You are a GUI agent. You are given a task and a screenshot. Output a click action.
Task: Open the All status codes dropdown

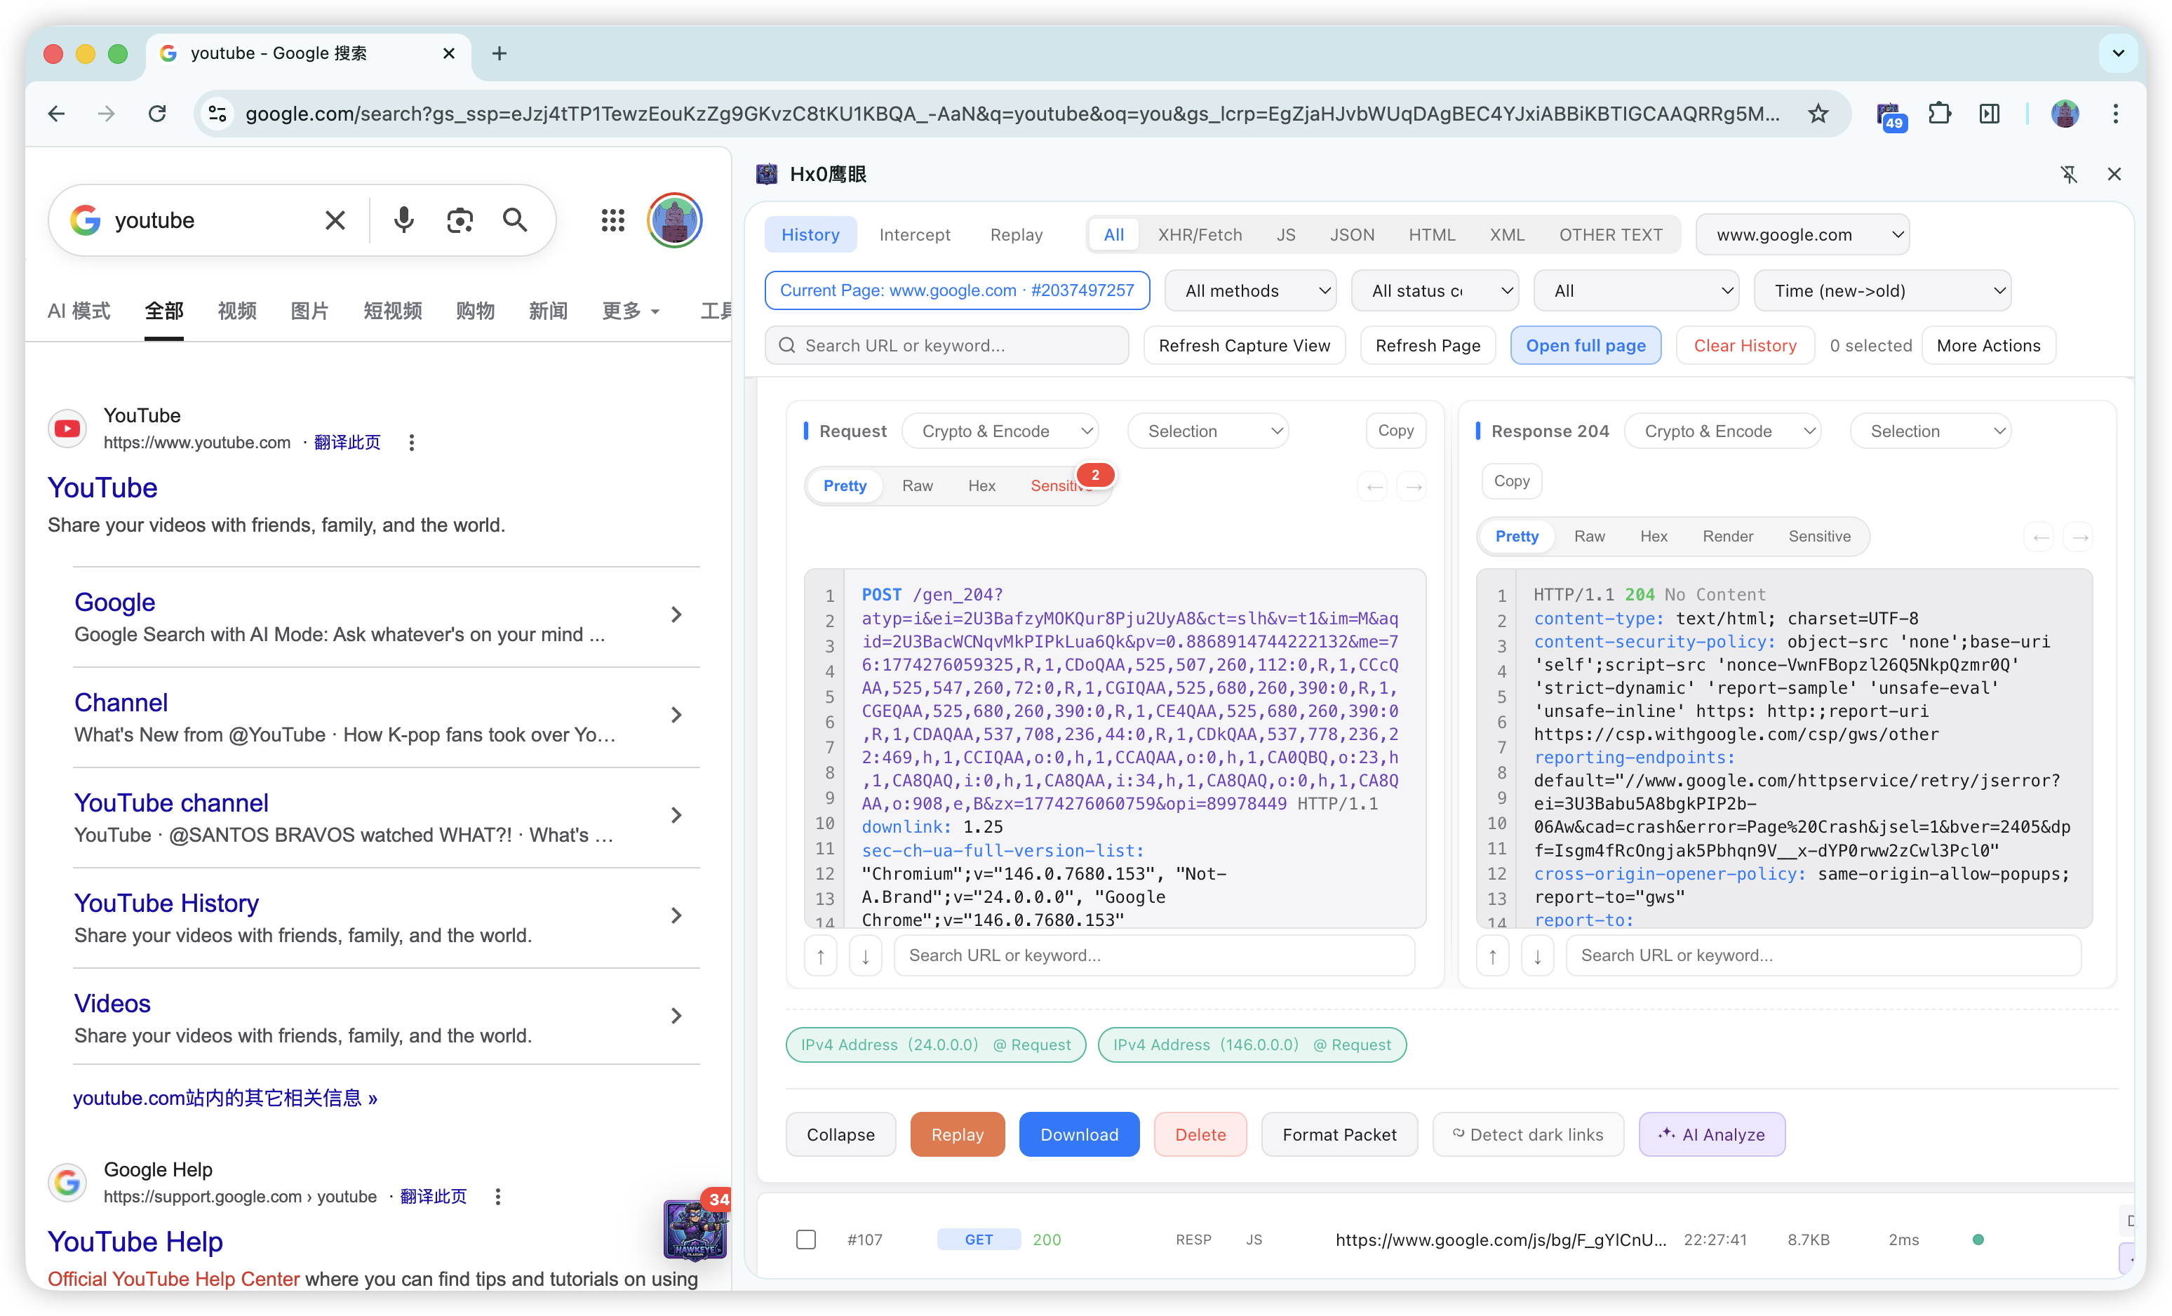1435,291
